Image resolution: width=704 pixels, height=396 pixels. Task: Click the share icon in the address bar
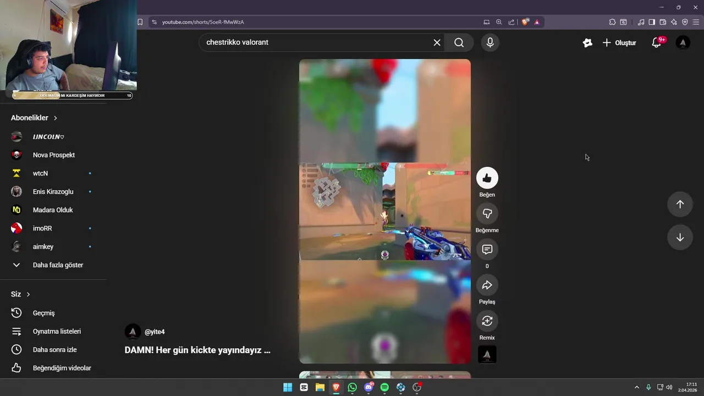(512, 22)
